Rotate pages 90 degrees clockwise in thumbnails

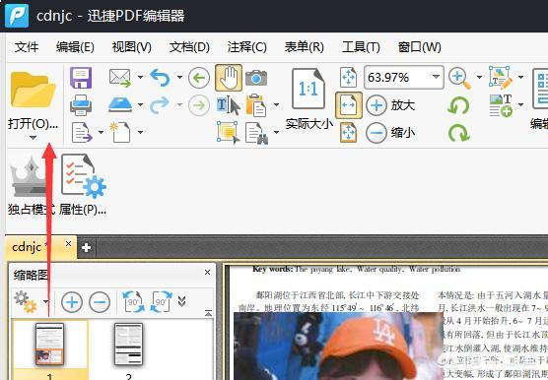[x=161, y=302]
